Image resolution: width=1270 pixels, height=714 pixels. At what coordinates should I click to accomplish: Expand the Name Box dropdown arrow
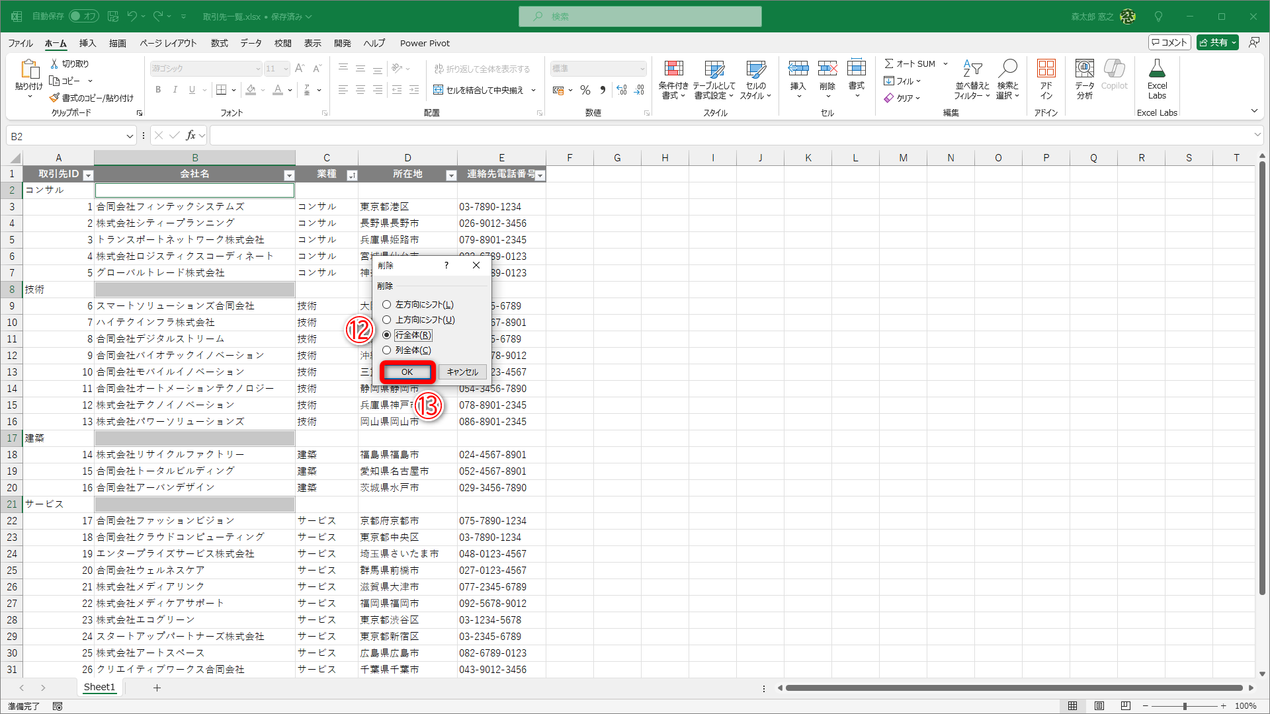(130, 136)
